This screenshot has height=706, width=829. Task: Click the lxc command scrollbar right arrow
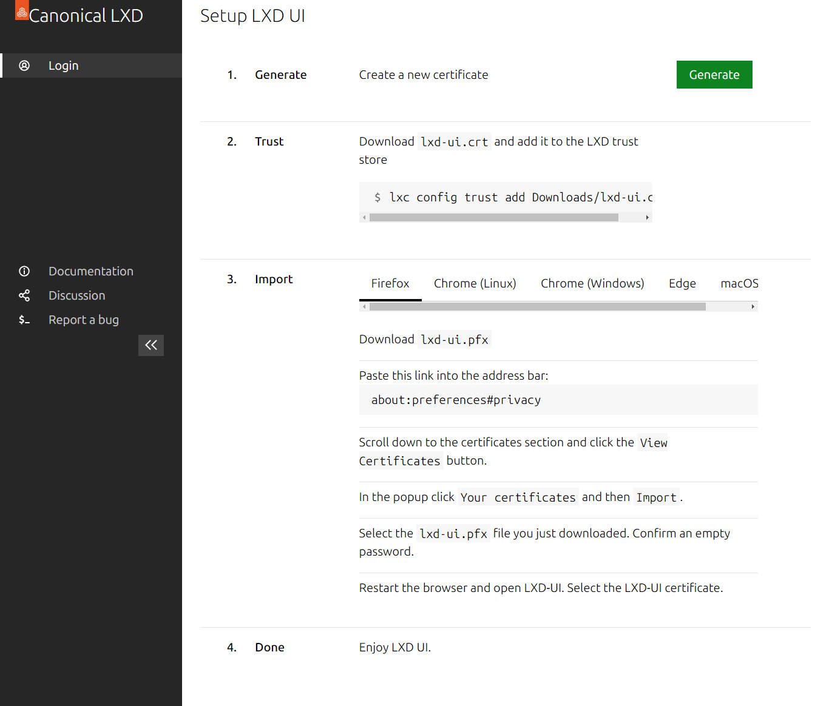(x=648, y=217)
